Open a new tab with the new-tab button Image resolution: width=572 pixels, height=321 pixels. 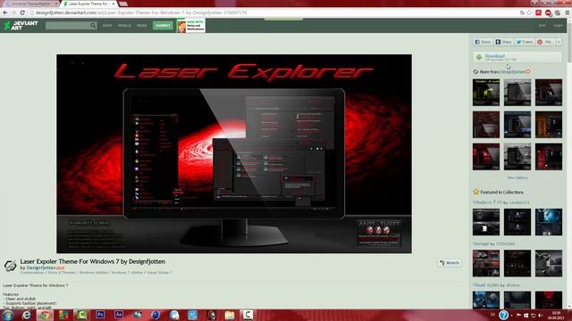coord(123,4)
